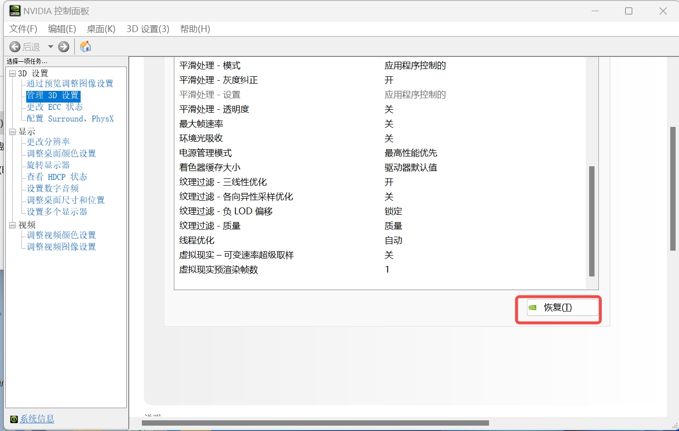
Task: Click the Home icon in toolbar
Action: click(85, 47)
